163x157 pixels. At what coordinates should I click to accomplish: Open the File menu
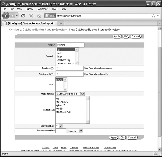click(x=4, y=9)
